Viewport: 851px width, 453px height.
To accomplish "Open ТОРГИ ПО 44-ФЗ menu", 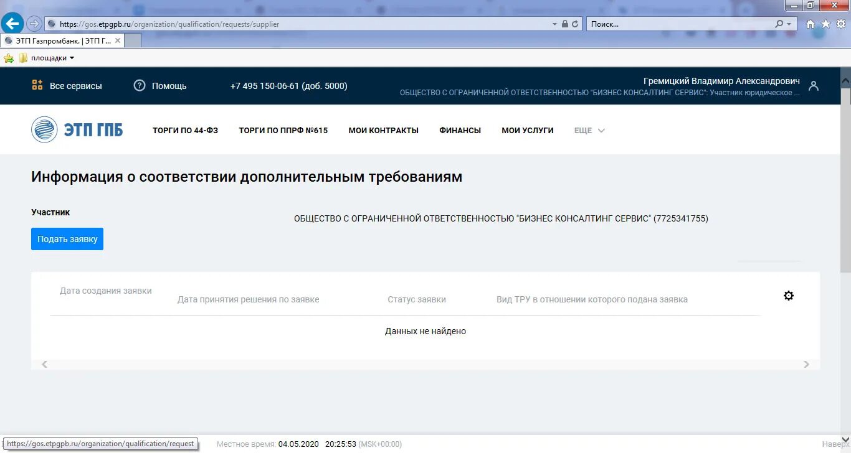I will pos(185,131).
